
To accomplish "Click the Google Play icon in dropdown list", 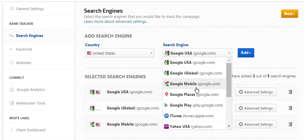I will (166, 105).
